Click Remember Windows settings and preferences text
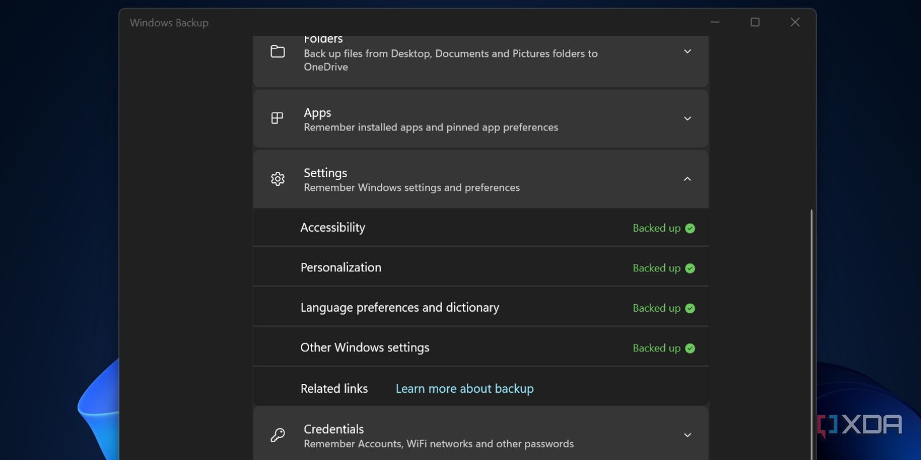921x460 pixels. pyautogui.click(x=412, y=187)
